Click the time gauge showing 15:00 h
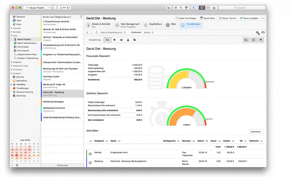This screenshot has height=177, width=292. [x=186, y=116]
